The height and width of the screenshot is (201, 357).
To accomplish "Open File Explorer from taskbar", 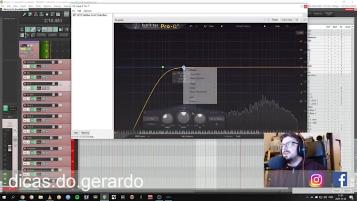I will pyautogui.click(x=40, y=197).
